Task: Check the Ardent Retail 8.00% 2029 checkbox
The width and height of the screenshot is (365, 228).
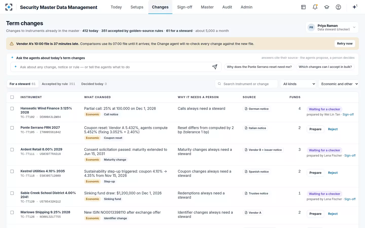Action: pyautogui.click(x=12, y=149)
